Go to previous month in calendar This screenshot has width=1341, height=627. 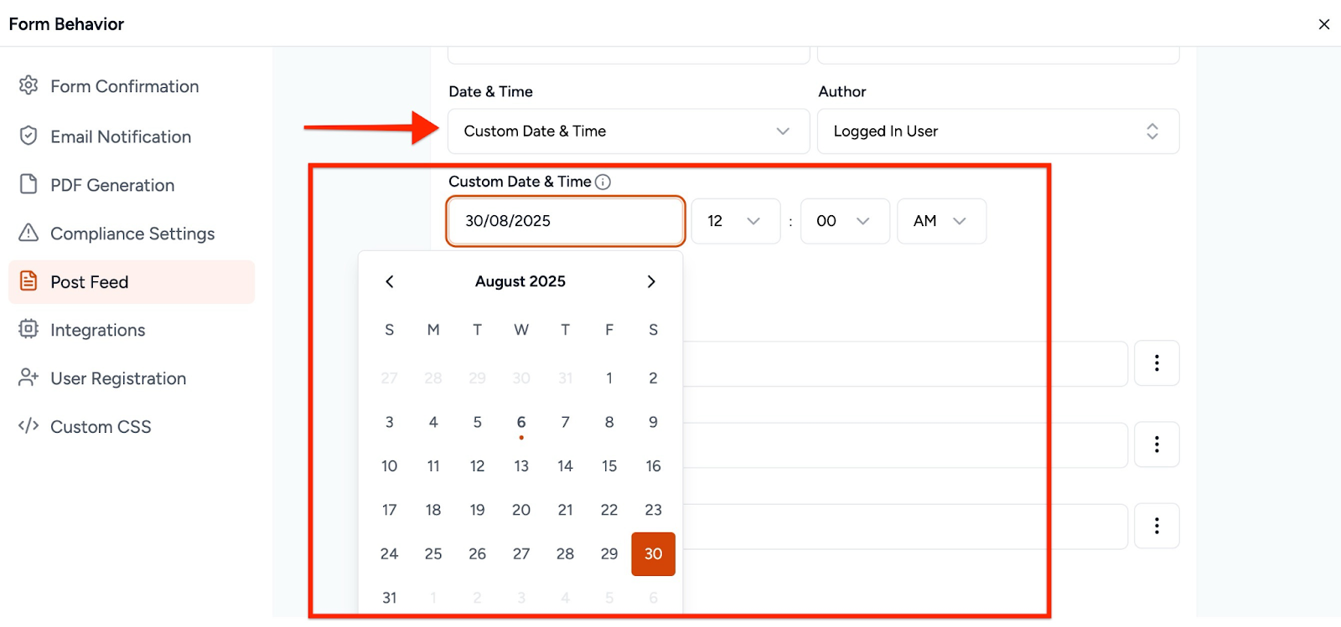coord(390,281)
